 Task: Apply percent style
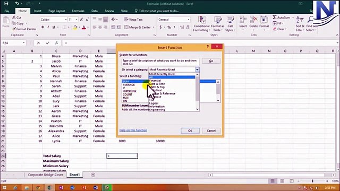coord(169,27)
